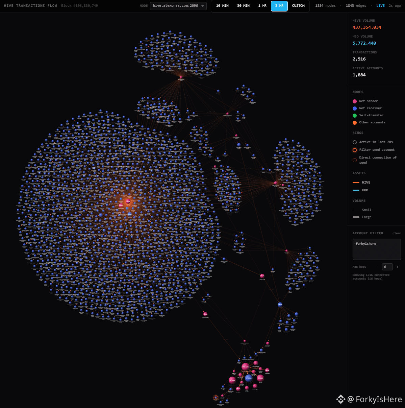Click the HIVE volume value 437,354.034
The image size is (405, 408).
point(367,27)
